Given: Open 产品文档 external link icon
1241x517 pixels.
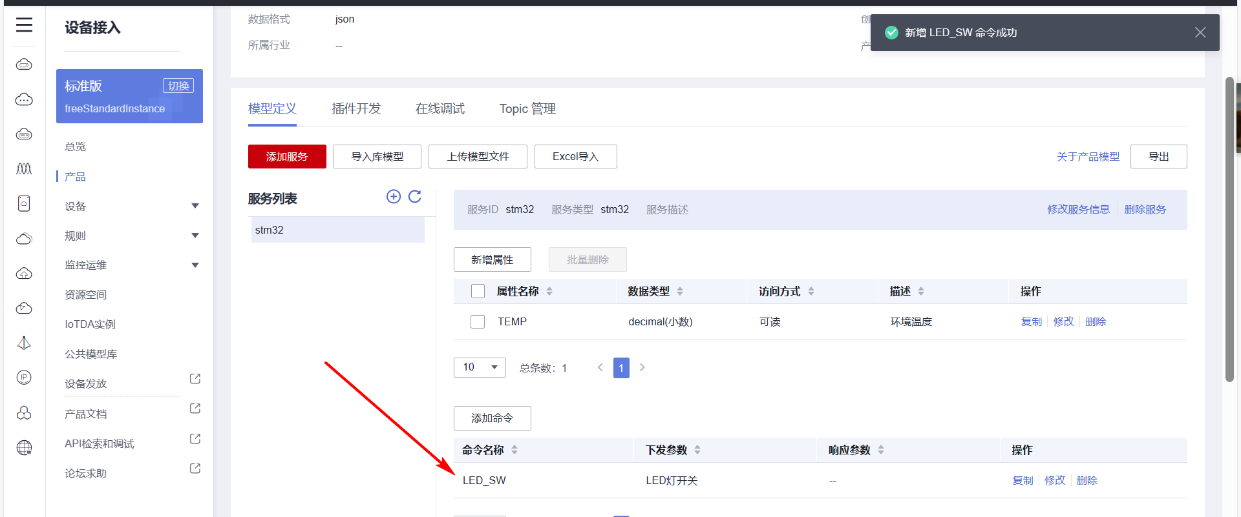Looking at the screenshot, I should 195,409.
